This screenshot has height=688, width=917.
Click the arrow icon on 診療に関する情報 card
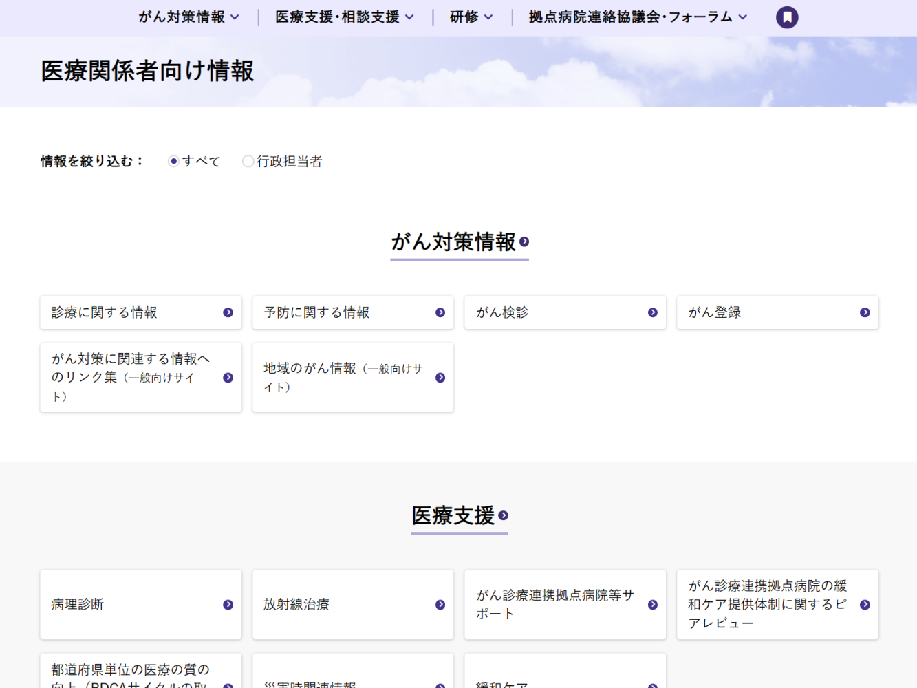[228, 312]
